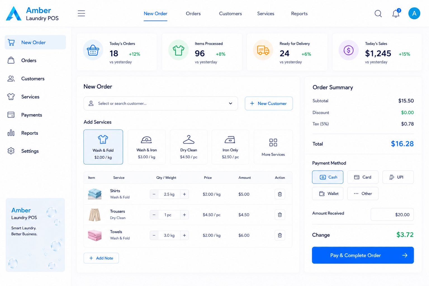Click the search magnifier icon
This screenshot has width=429, height=286.
[378, 13]
